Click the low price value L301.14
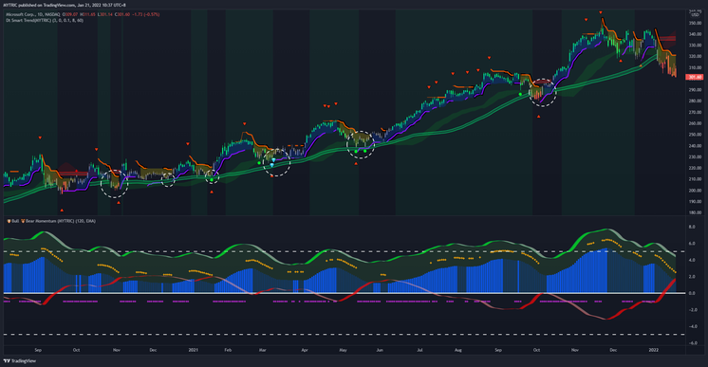This screenshot has height=367, width=708. (105, 14)
